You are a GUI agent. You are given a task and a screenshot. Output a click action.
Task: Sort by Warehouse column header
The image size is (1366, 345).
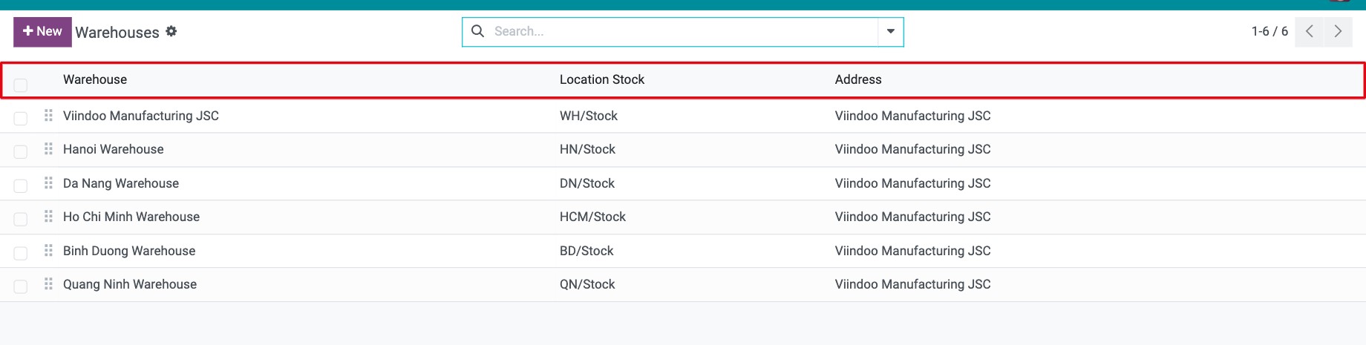pos(95,79)
